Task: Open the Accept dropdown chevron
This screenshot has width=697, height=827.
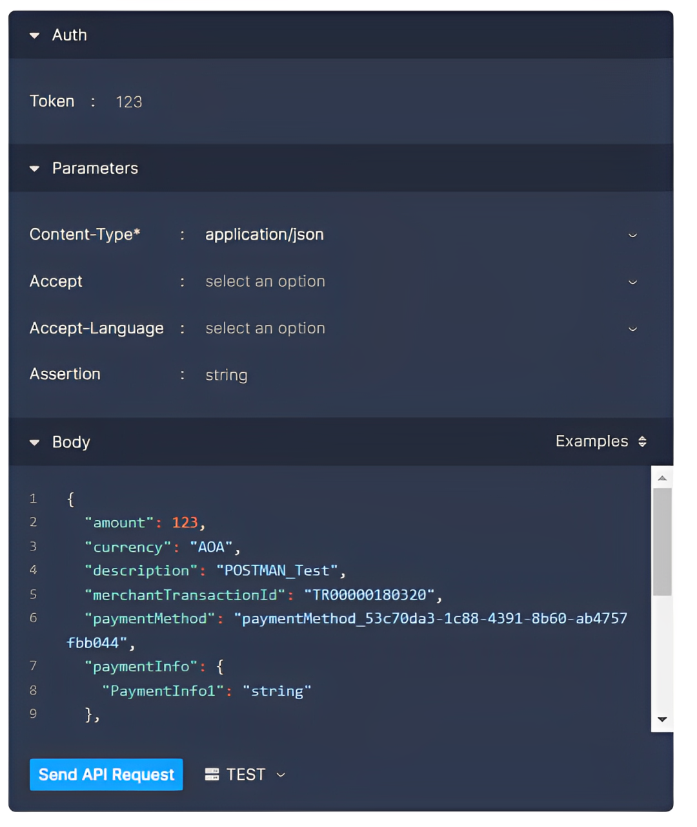Action: [632, 282]
